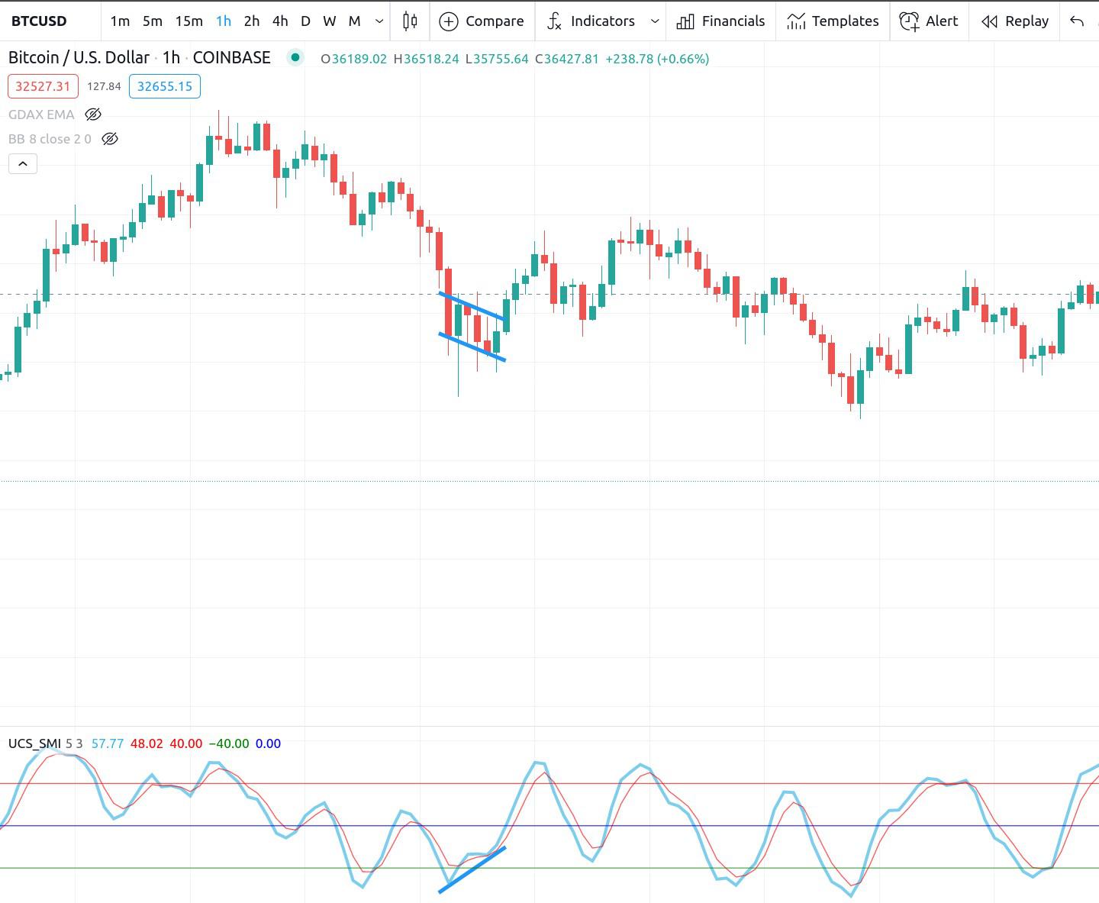Click the BTCUSD symbol name
This screenshot has height=903, width=1099.
tap(37, 21)
